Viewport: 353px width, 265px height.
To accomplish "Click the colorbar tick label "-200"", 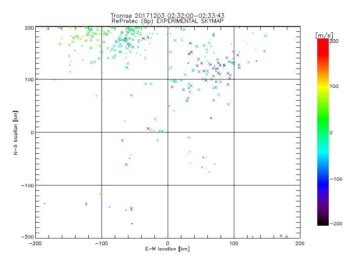I will pos(336,223).
